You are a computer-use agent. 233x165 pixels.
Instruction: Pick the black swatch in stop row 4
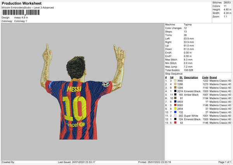176,91
